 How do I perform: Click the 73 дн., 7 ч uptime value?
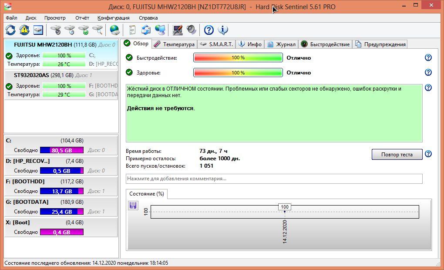point(213,151)
